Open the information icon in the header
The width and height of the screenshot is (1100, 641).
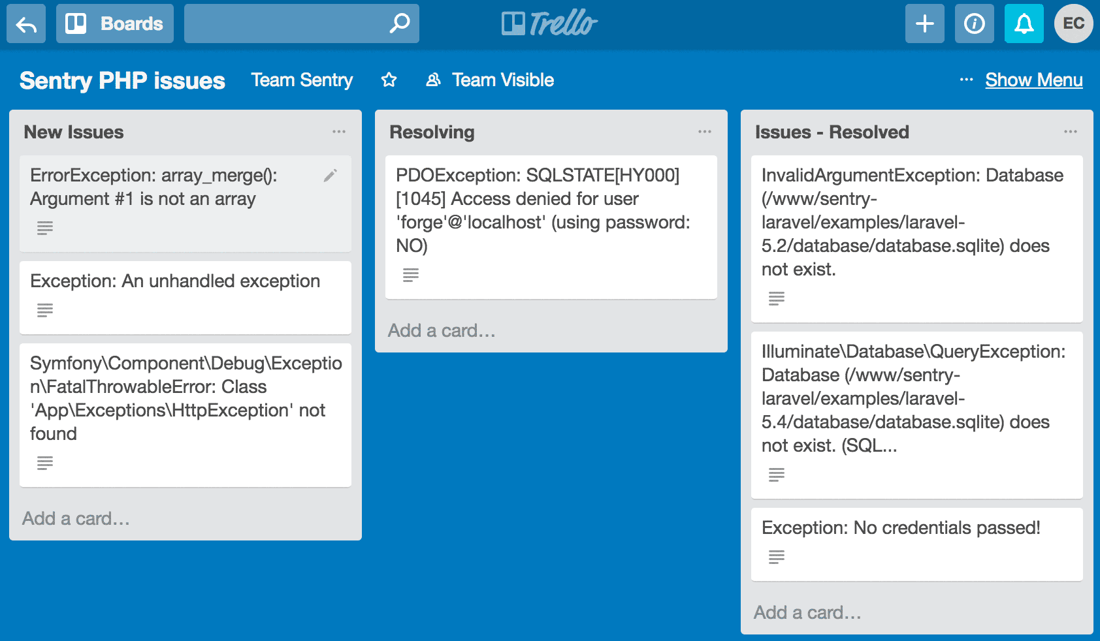(x=974, y=24)
